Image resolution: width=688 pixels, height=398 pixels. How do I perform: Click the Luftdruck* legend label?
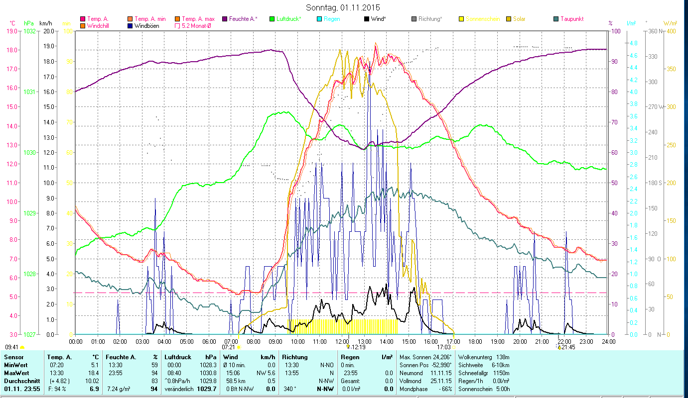point(289,19)
